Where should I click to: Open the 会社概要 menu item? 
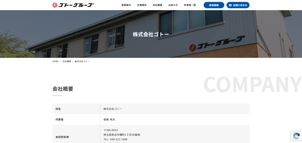pyautogui.click(x=157, y=5)
